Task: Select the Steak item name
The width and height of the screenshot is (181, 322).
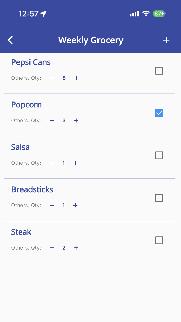Action: point(21,232)
